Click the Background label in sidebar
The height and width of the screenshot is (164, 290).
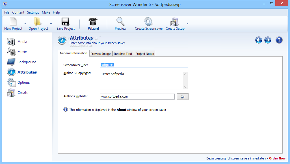27,62
